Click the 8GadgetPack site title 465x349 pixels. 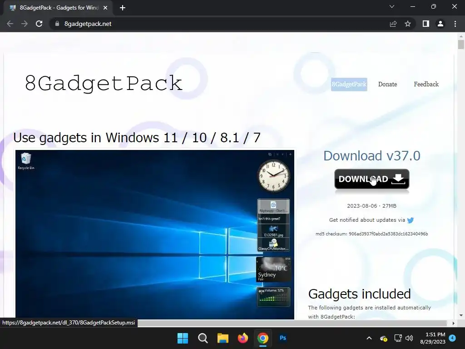pos(104,84)
